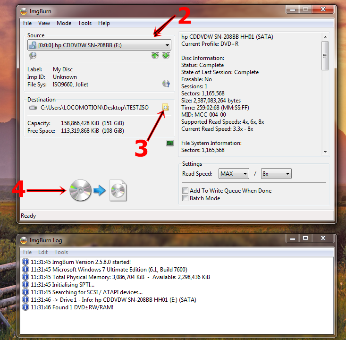Click hard drive icon beside destination path
Viewport: 346px width, 340px height.
click(x=33, y=108)
